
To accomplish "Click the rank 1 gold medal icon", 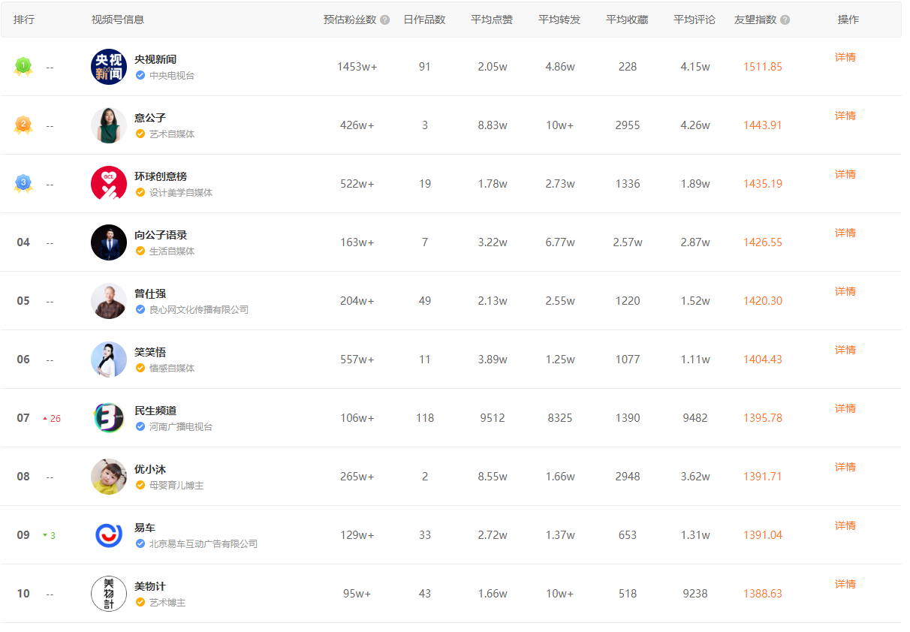I will 23,67.
